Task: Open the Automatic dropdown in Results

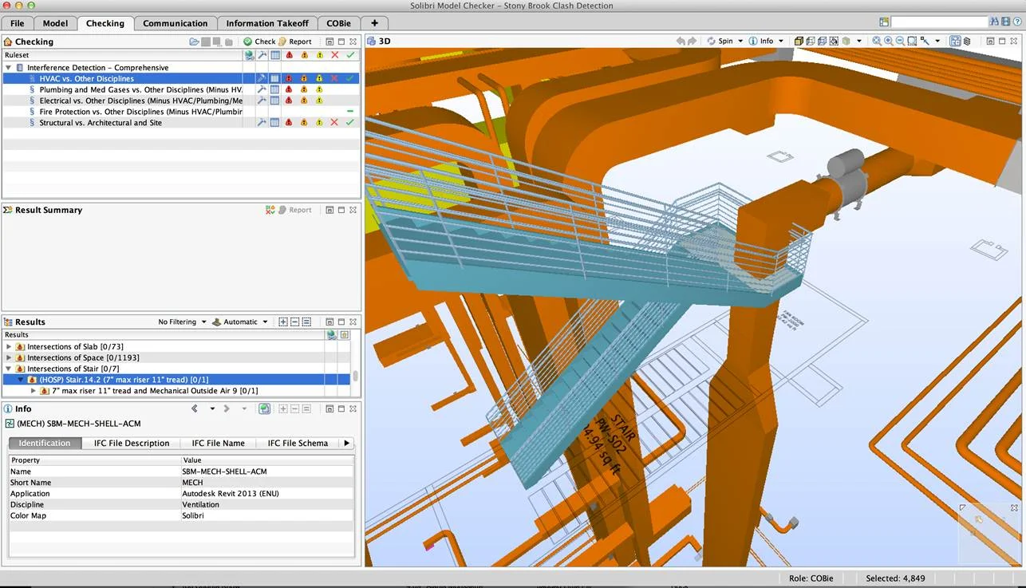Action: pos(240,322)
